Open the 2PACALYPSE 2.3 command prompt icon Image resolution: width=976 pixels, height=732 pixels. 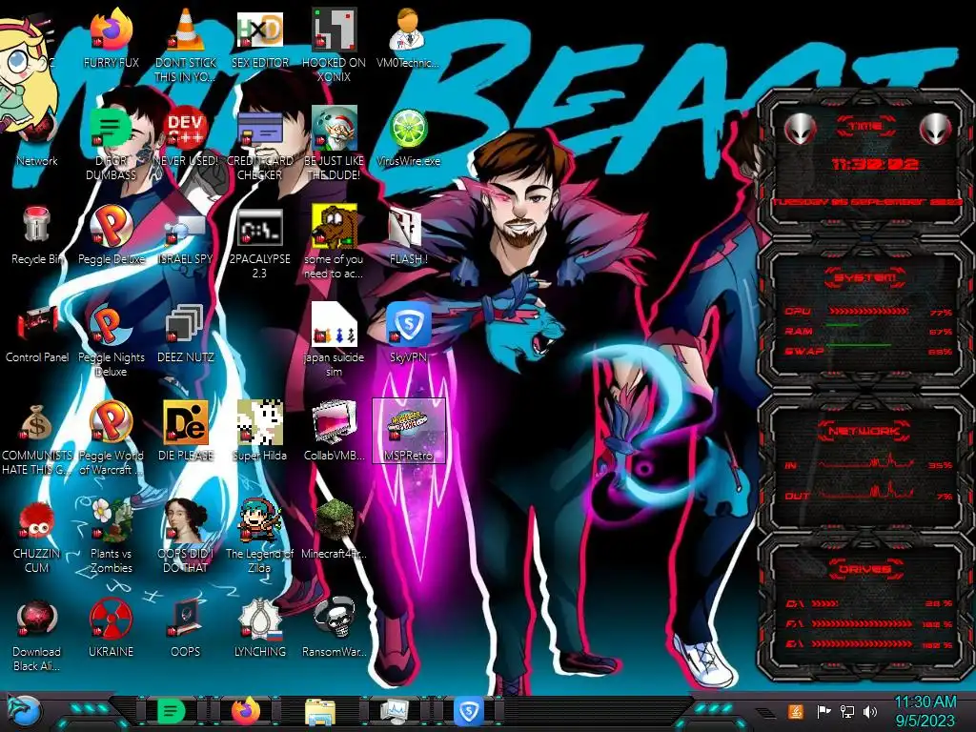(259, 243)
